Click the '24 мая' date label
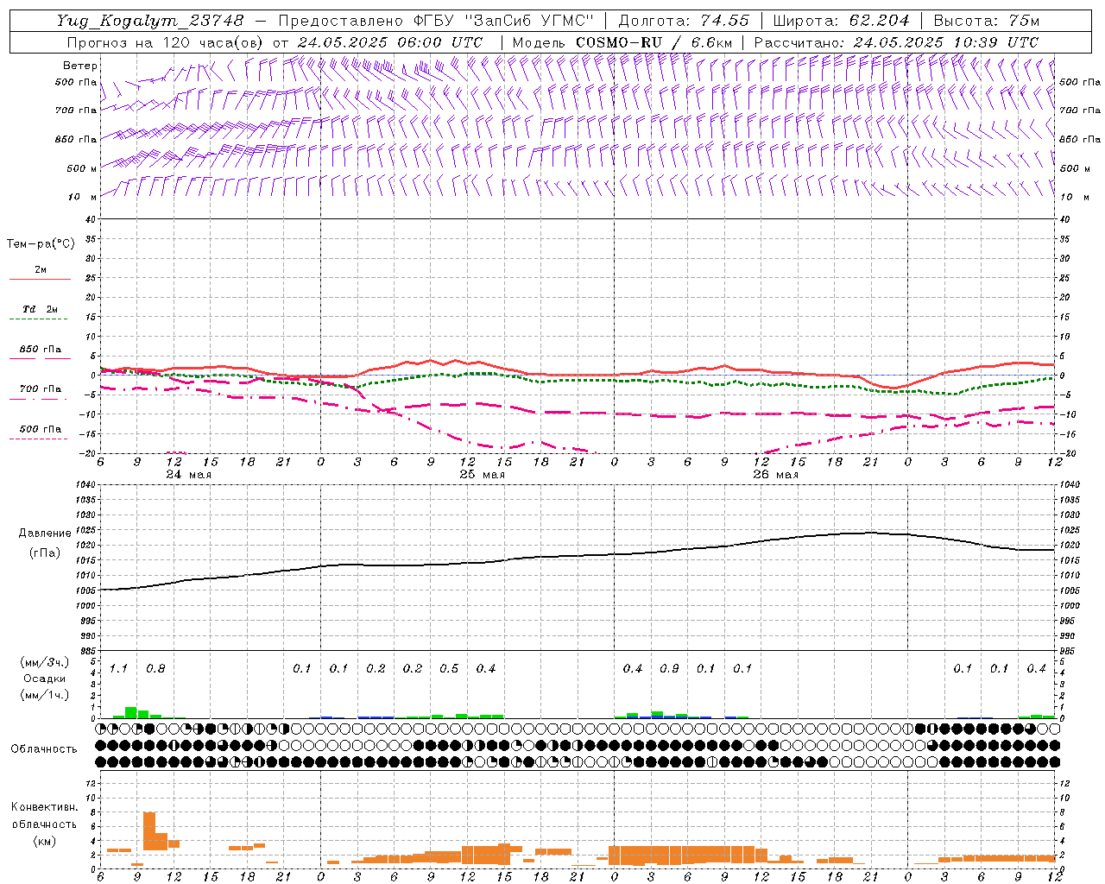Viewport: 1105px width, 884px height. (x=189, y=475)
